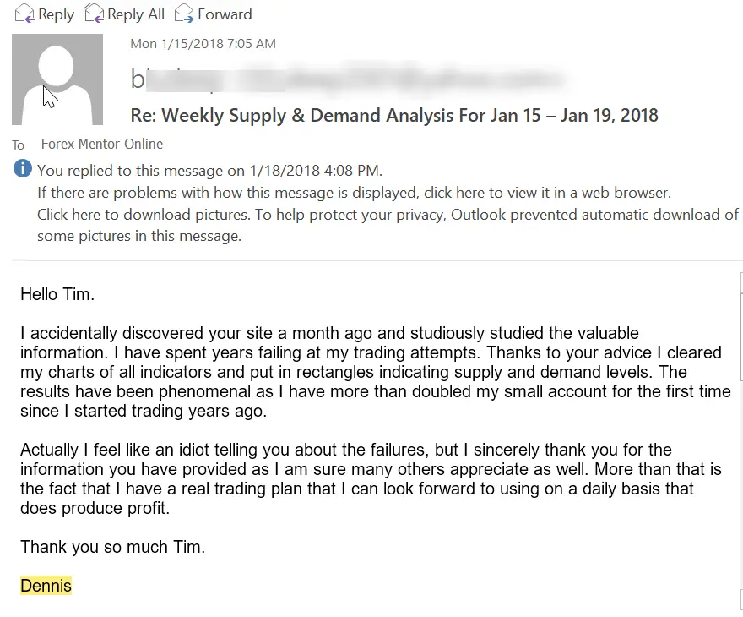Click the Forward envelope icon
The width and height of the screenshot is (743, 617).
pyautogui.click(x=183, y=14)
